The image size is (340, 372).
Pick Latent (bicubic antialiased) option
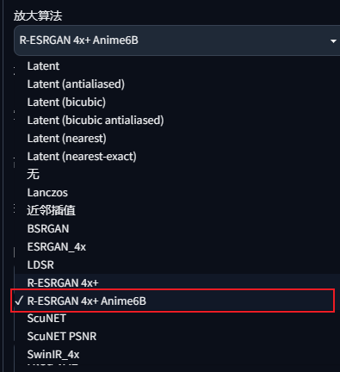177,121
